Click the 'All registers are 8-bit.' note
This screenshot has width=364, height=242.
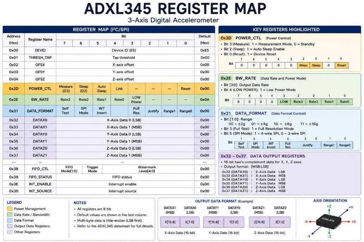[94, 209]
